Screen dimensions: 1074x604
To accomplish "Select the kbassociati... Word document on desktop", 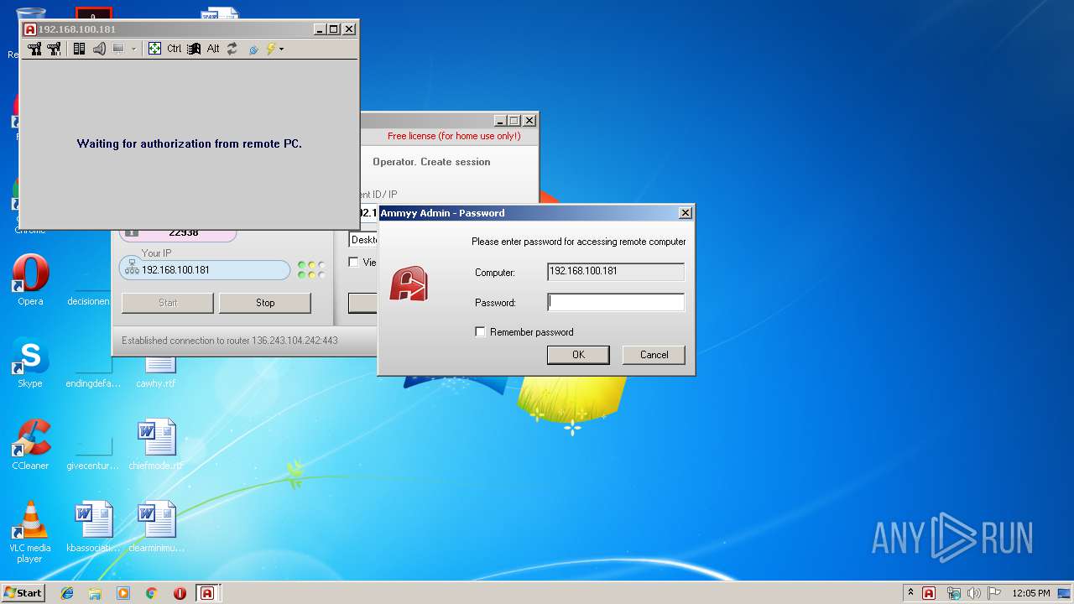I will (x=93, y=527).
